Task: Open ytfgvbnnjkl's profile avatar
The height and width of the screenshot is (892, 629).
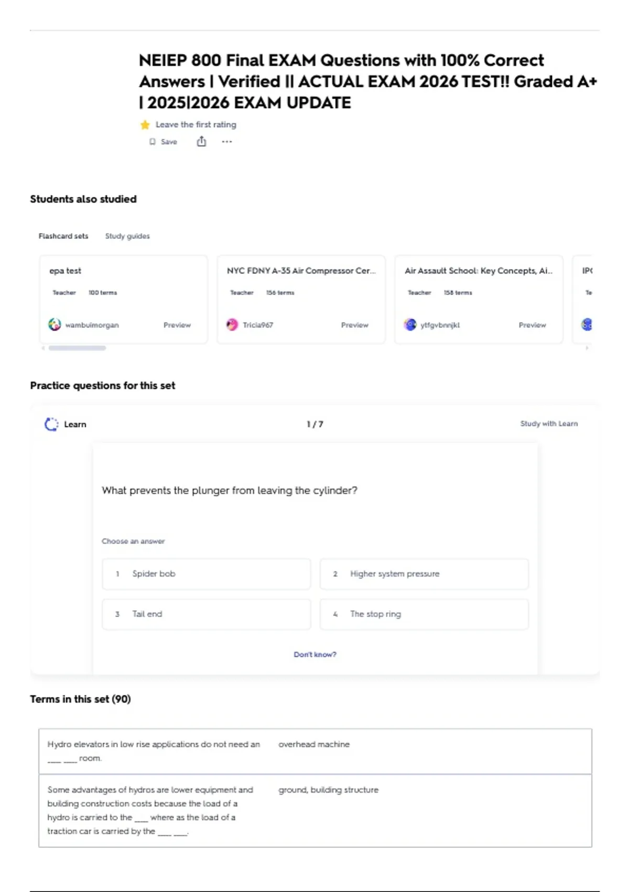Action: click(410, 325)
